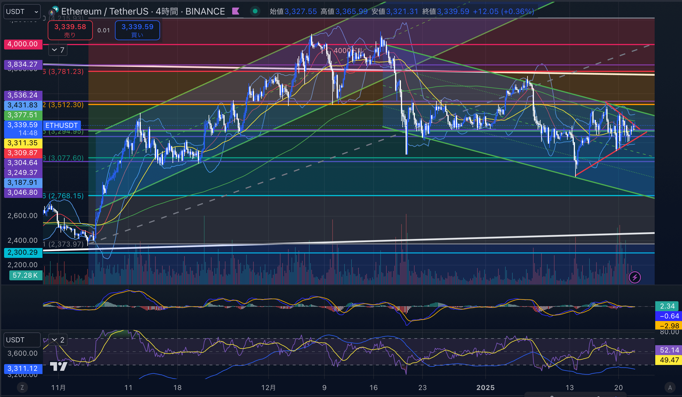Click the green market status dot

click(x=255, y=11)
